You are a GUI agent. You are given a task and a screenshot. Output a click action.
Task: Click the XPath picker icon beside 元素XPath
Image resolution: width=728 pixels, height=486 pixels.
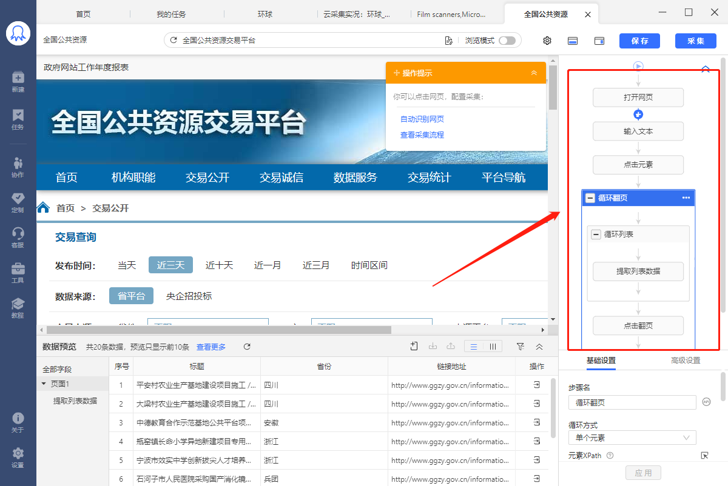click(x=704, y=456)
